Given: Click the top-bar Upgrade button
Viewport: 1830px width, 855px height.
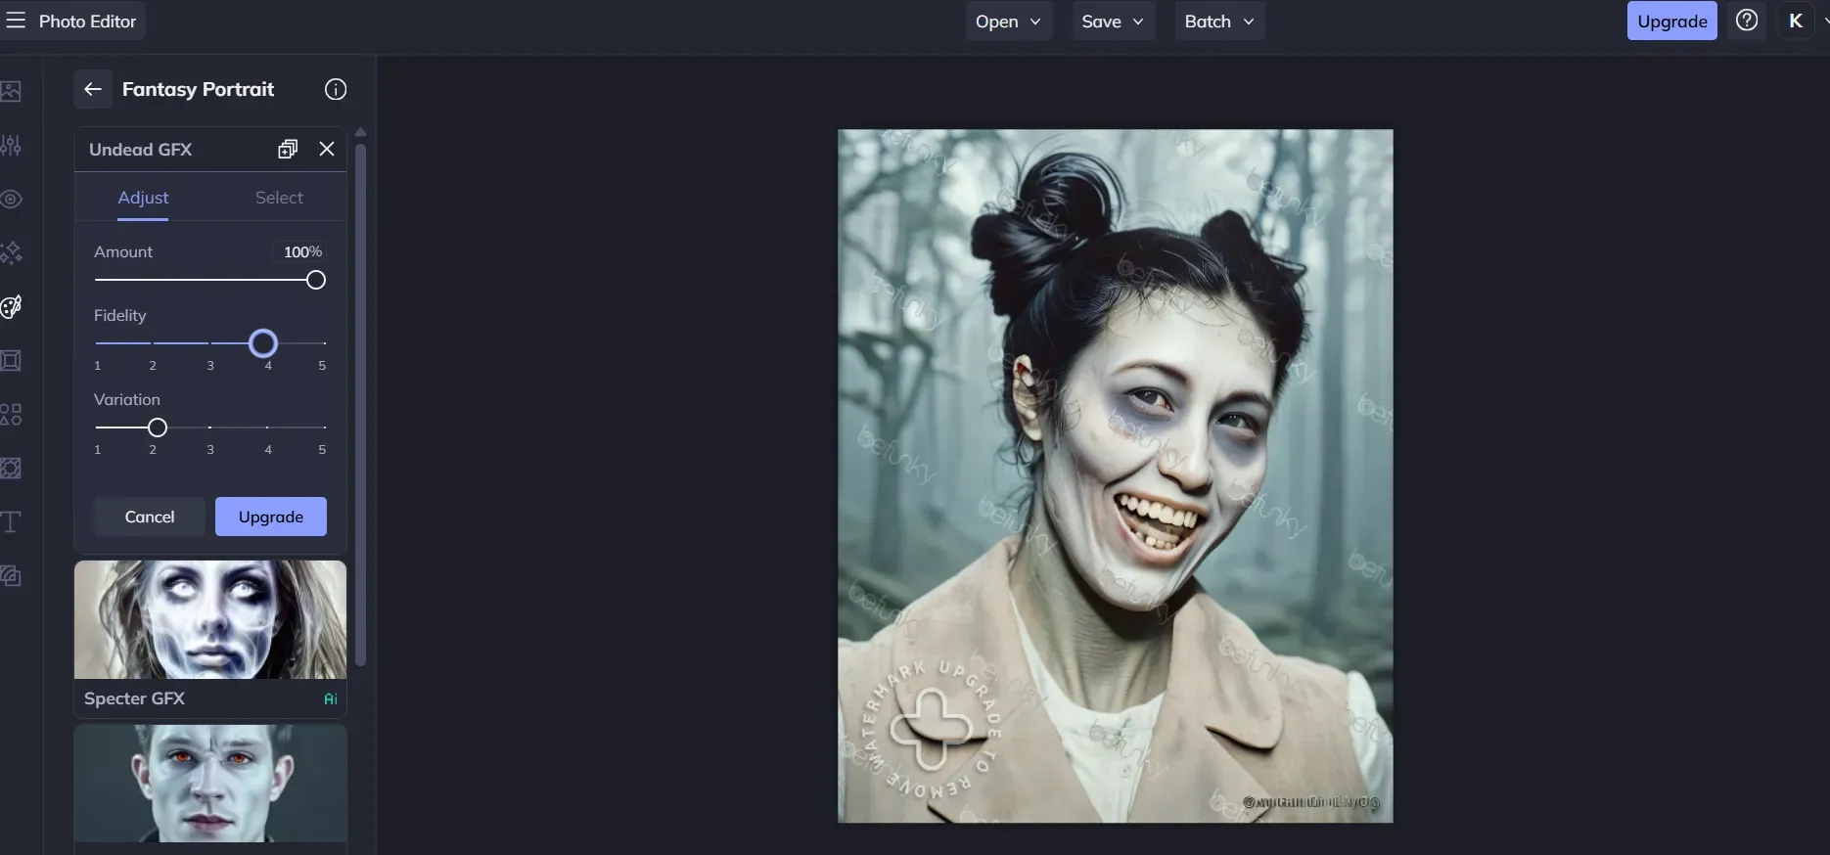Looking at the screenshot, I should click(x=1671, y=21).
